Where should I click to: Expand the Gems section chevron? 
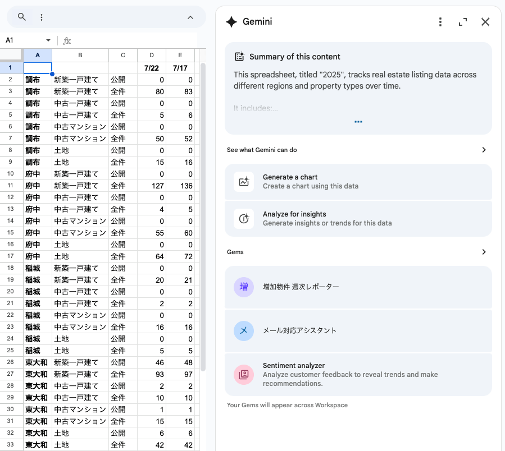point(484,252)
